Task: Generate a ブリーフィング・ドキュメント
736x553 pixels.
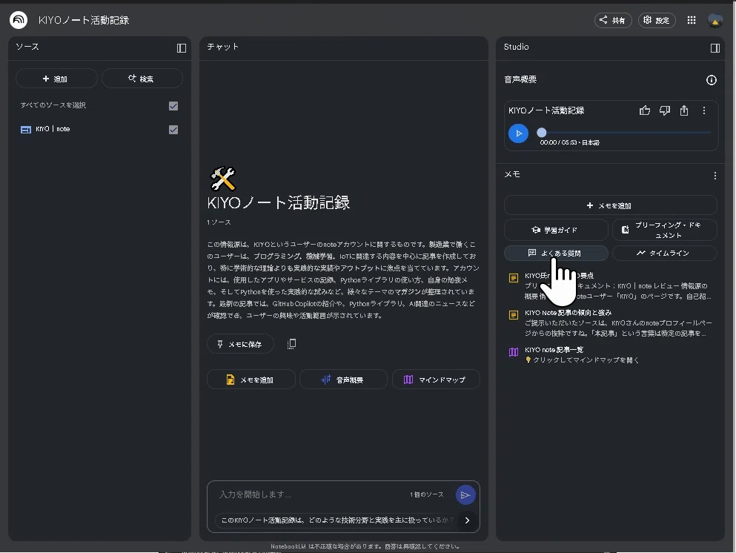Action: [664, 230]
